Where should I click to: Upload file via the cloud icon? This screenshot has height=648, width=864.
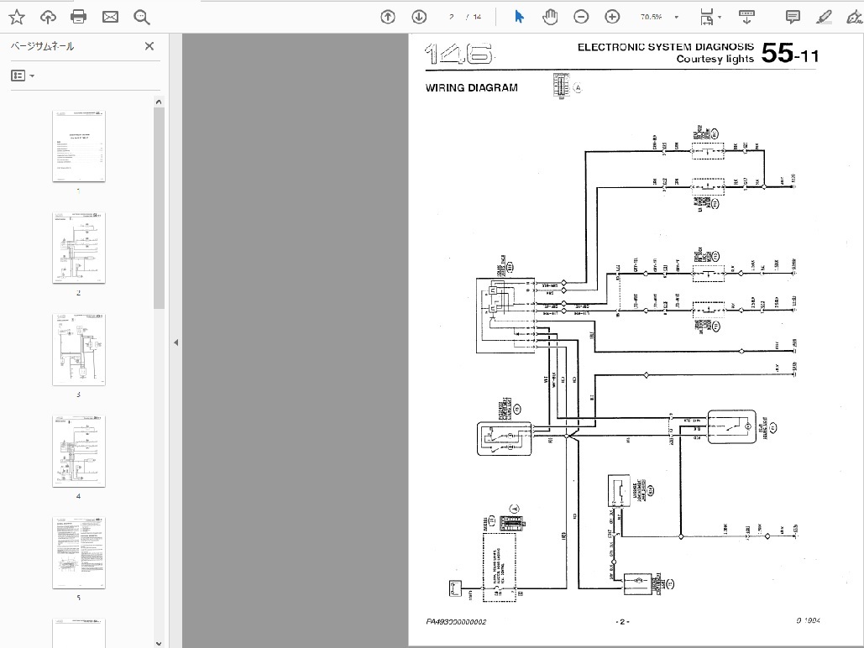pos(48,17)
